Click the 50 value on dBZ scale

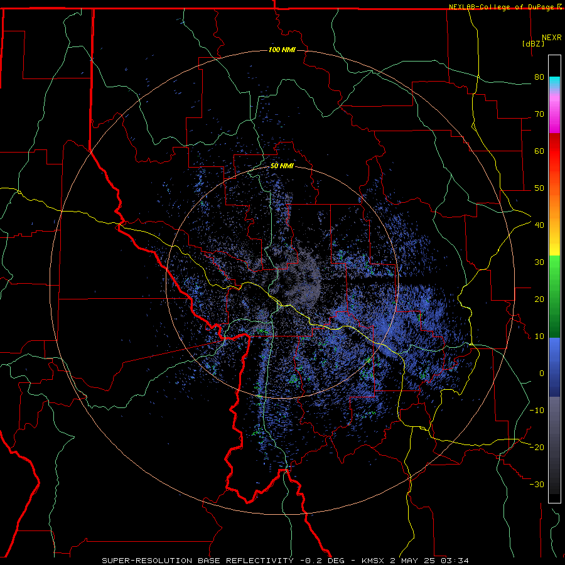(539, 188)
